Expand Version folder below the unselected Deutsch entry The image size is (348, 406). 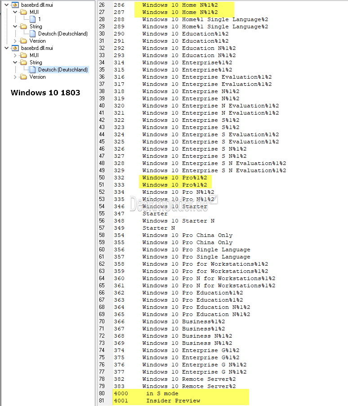click(x=15, y=41)
